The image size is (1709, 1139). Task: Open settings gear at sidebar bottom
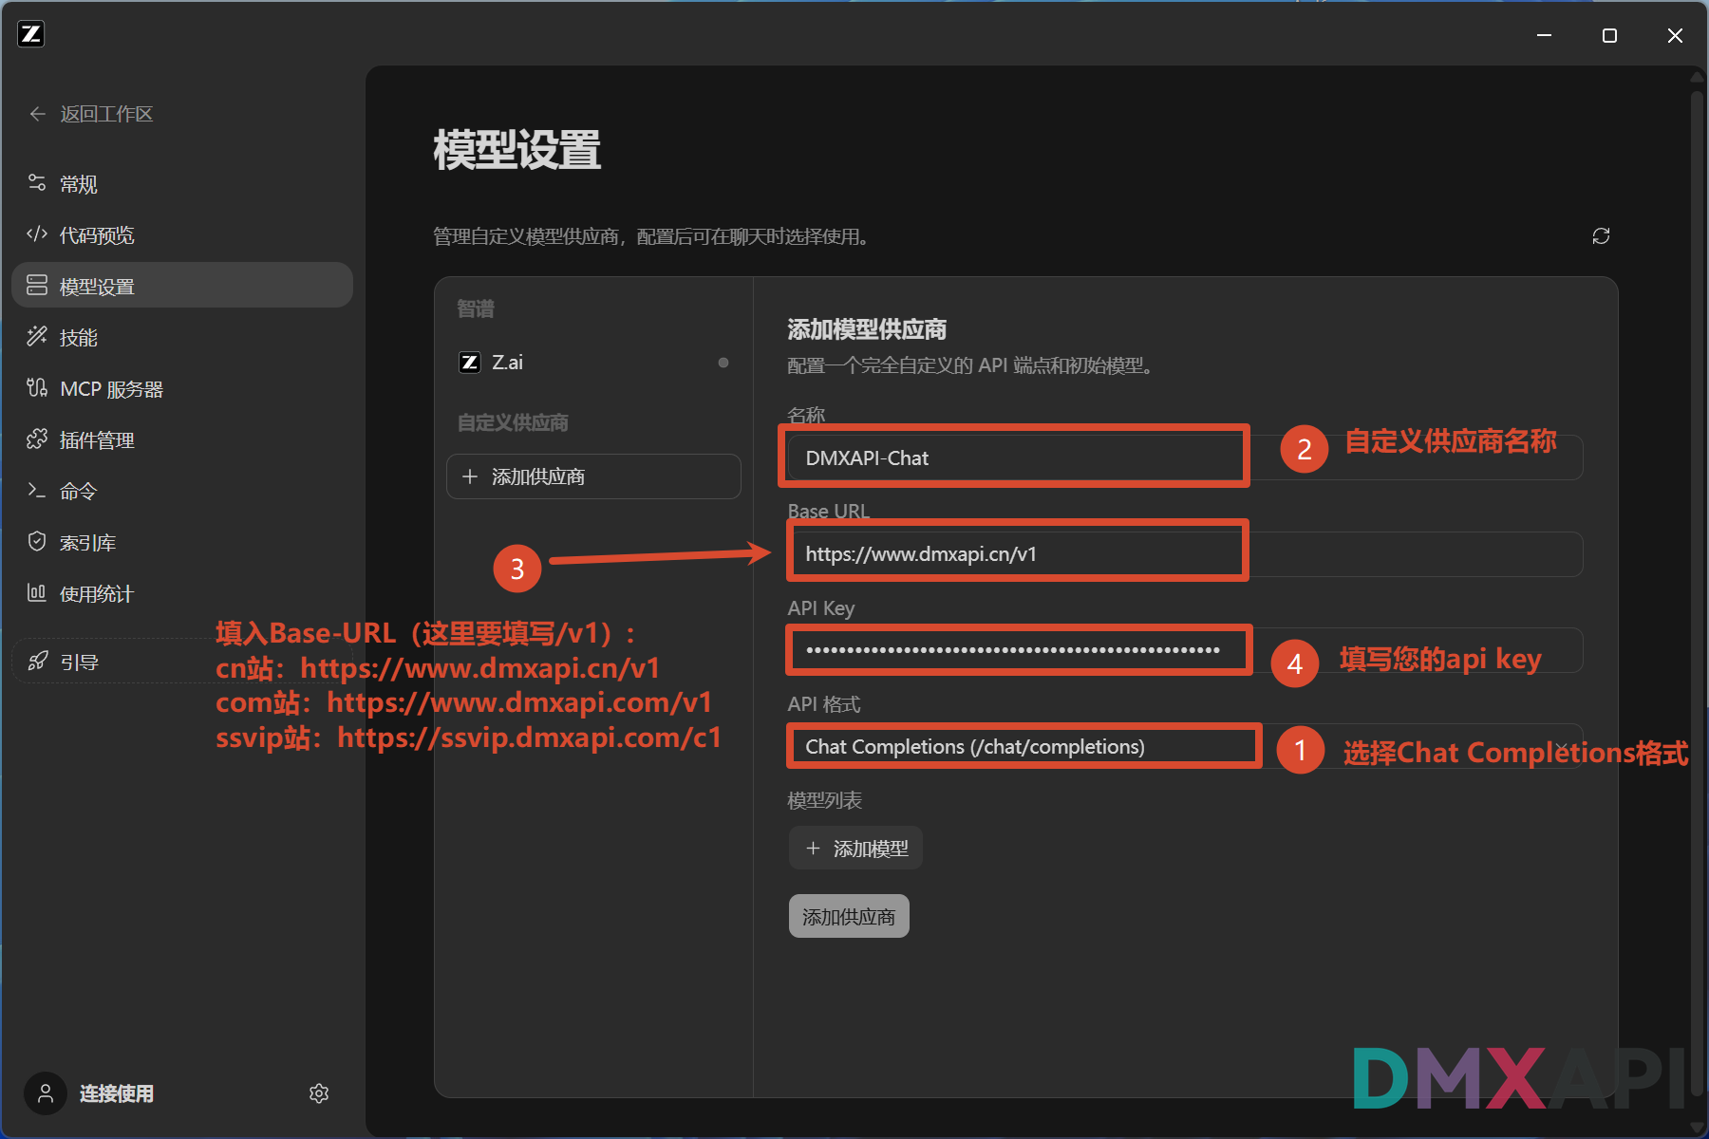click(x=319, y=1093)
